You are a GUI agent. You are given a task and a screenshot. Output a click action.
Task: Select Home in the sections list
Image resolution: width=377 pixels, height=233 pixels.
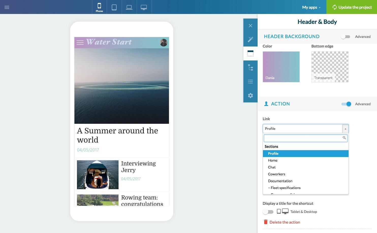[x=273, y=161]
